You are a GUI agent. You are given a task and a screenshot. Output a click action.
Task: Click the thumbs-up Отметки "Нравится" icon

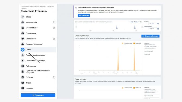tap(23, 44)
